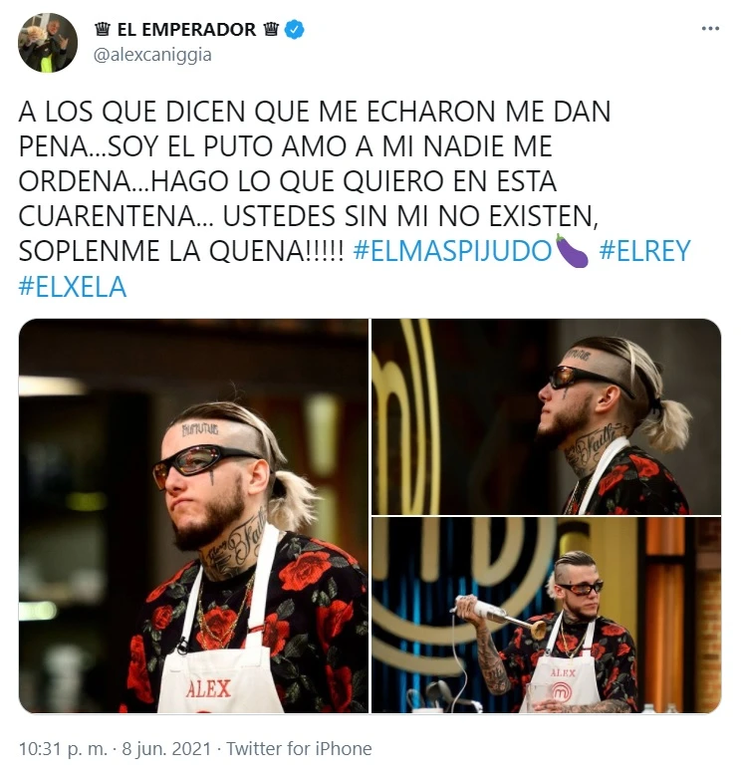Viewport: 741px width, 779px height.
Task: Visit the @alexcaniggia handle
Action: click(x=152, y=55)
